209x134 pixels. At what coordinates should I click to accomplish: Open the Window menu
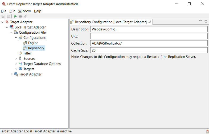click(24, 11)
